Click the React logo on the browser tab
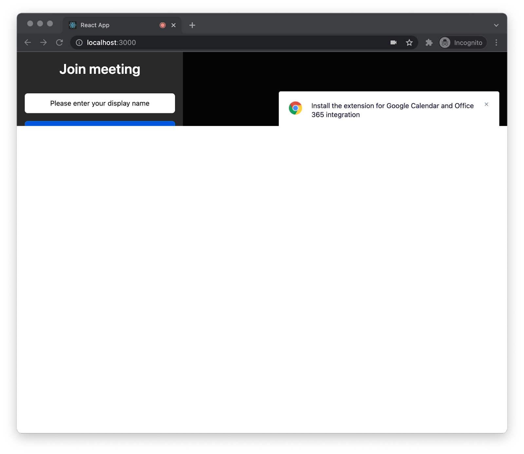The width and height of the screenshot is (524, 454). 72,25
